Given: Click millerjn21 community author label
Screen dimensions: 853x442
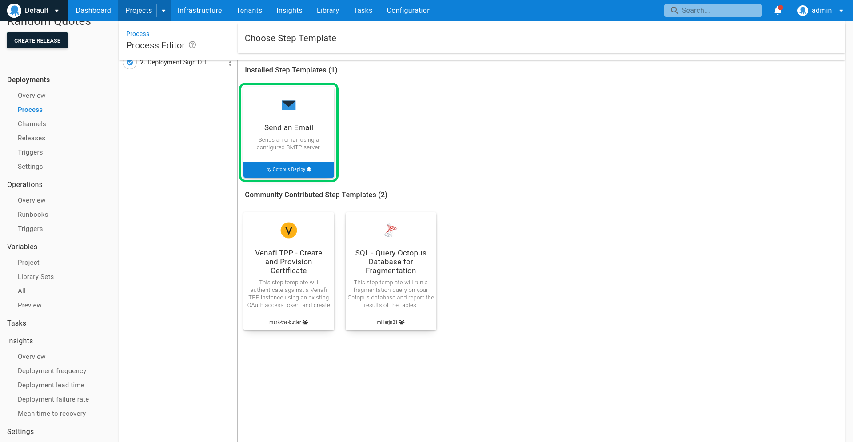Looking at the screenshot, I should click(391, 322).
